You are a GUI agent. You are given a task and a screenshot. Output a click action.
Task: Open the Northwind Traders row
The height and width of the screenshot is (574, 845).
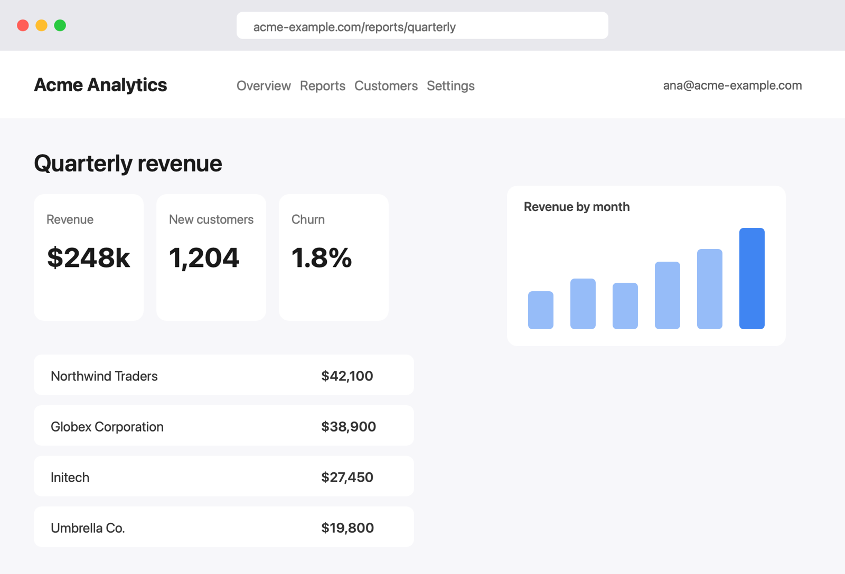(x=224, y=375)
